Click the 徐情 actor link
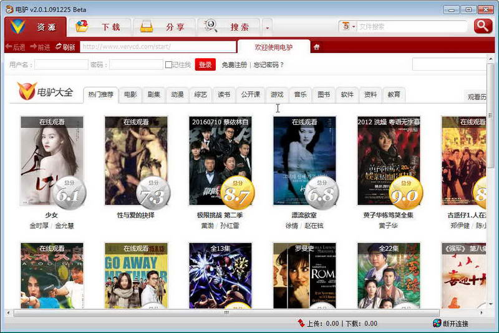This screenshot has height=333, width=499. click(x=292, y=226)
